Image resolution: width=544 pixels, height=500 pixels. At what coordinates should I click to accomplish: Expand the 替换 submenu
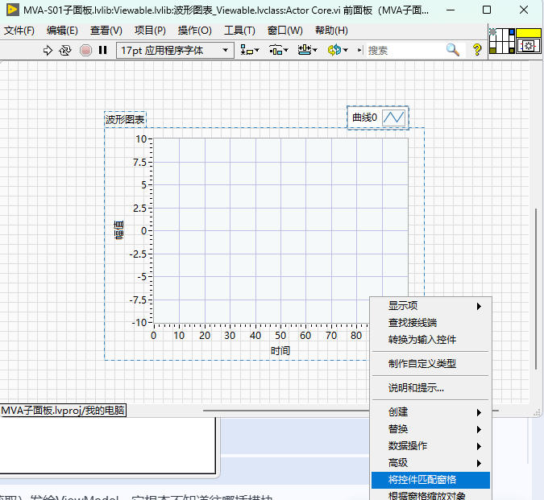(430, 429)
